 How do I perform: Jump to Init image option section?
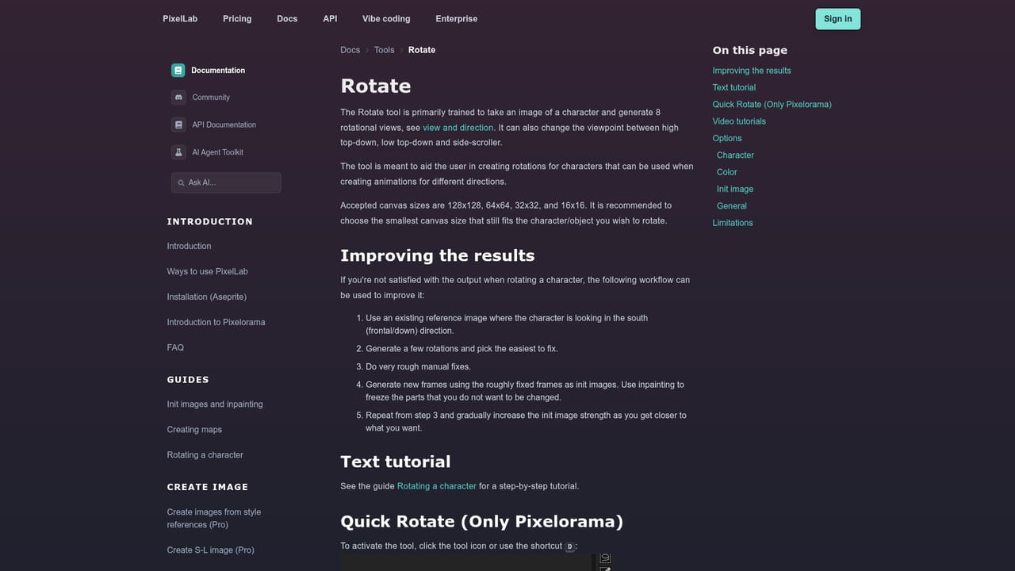pos(735,189)
